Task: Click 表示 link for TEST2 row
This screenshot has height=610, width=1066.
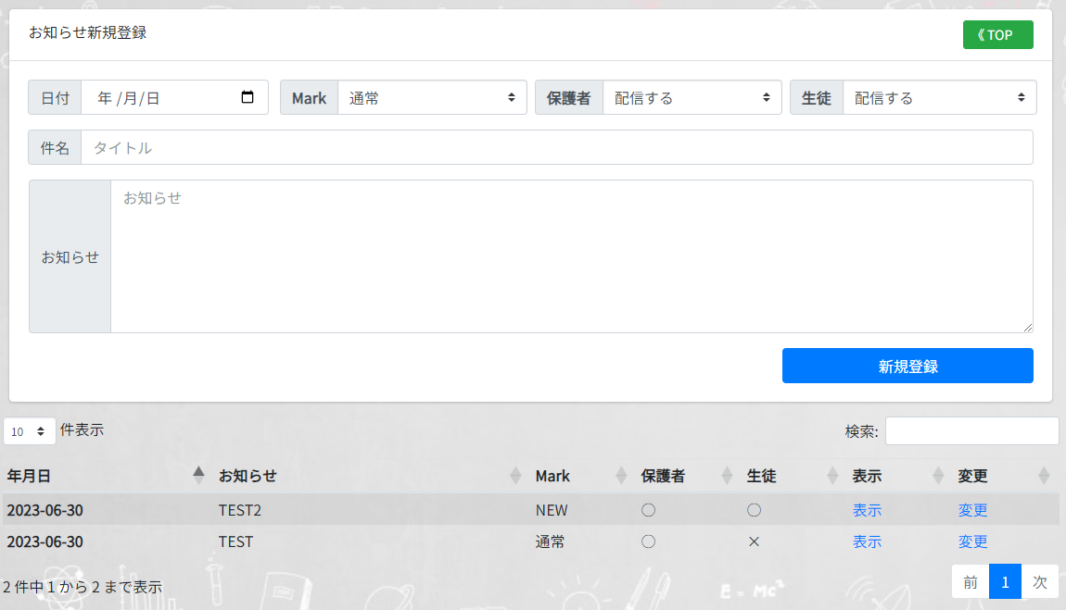Action: point(867,510)
